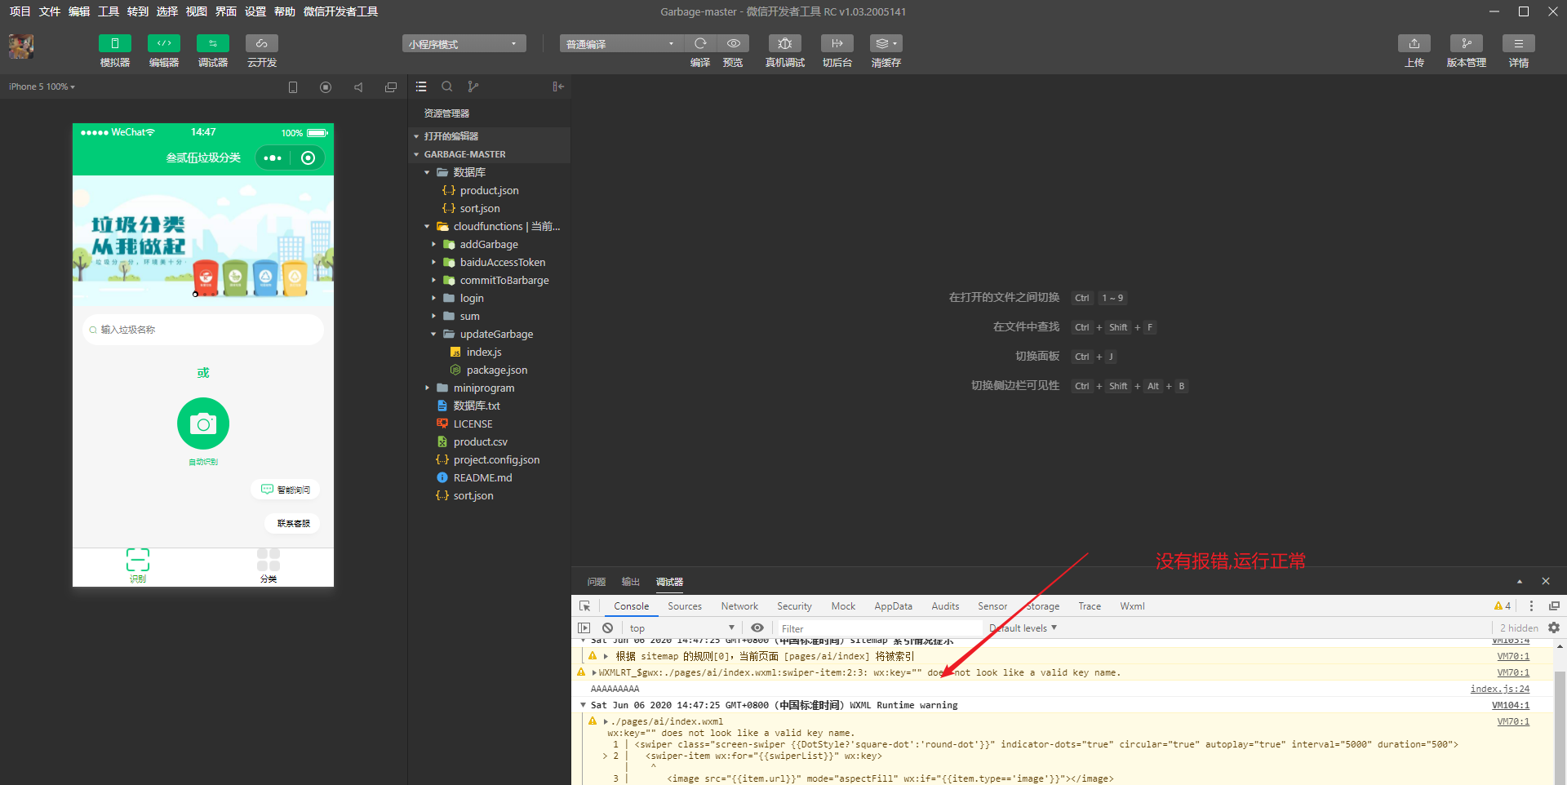
Task: Switch to the AppData tab
Action: tap(893, 606)
